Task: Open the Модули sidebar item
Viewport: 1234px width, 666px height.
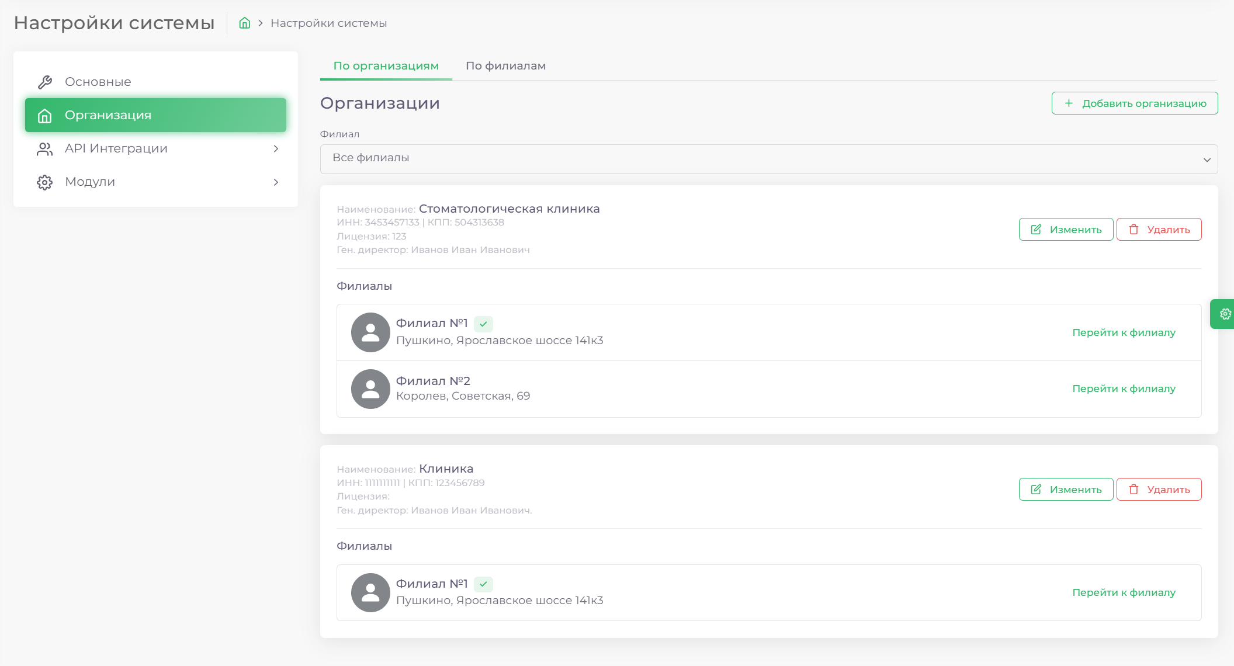Action: [155, 182]
